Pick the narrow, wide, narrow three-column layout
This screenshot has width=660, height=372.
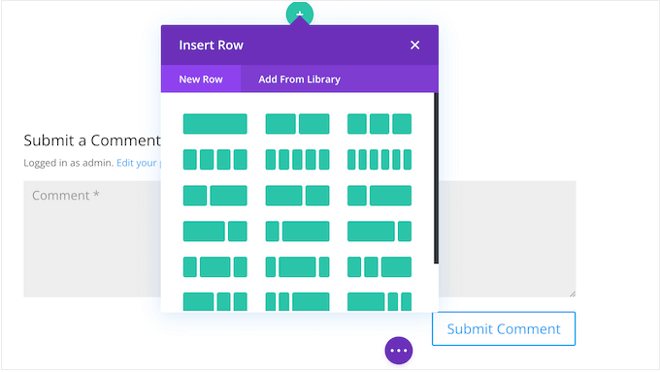(215, 267)
